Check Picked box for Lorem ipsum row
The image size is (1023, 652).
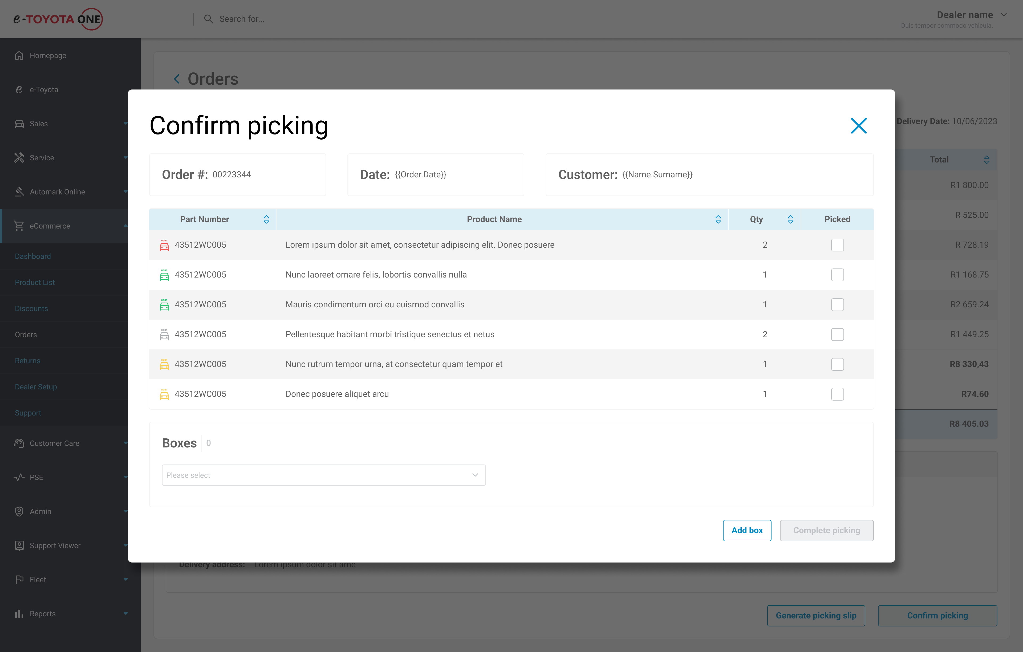pyautogui.click(x=837, y=245)
